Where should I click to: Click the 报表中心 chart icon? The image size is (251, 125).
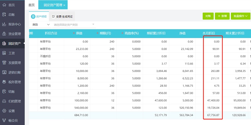[x=4, y=24]
